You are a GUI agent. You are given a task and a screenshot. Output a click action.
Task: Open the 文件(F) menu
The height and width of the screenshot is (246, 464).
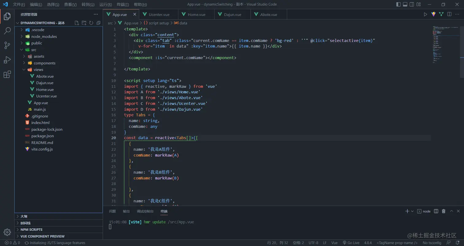(19, 4)
